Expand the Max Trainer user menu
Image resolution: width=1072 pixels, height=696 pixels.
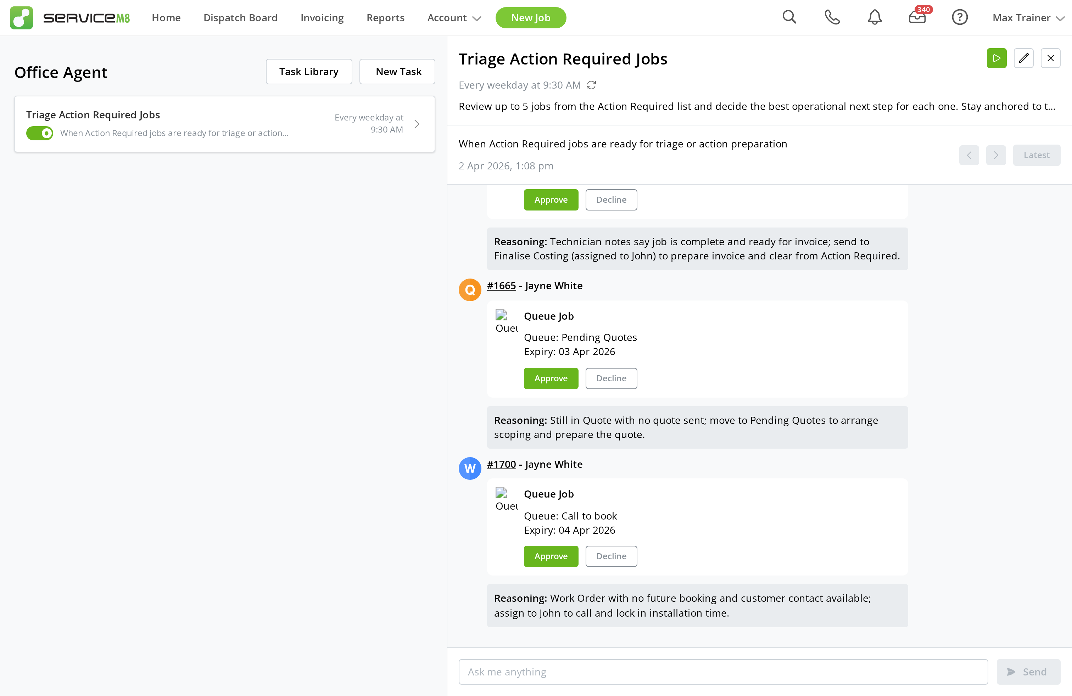pos(1027,18)
